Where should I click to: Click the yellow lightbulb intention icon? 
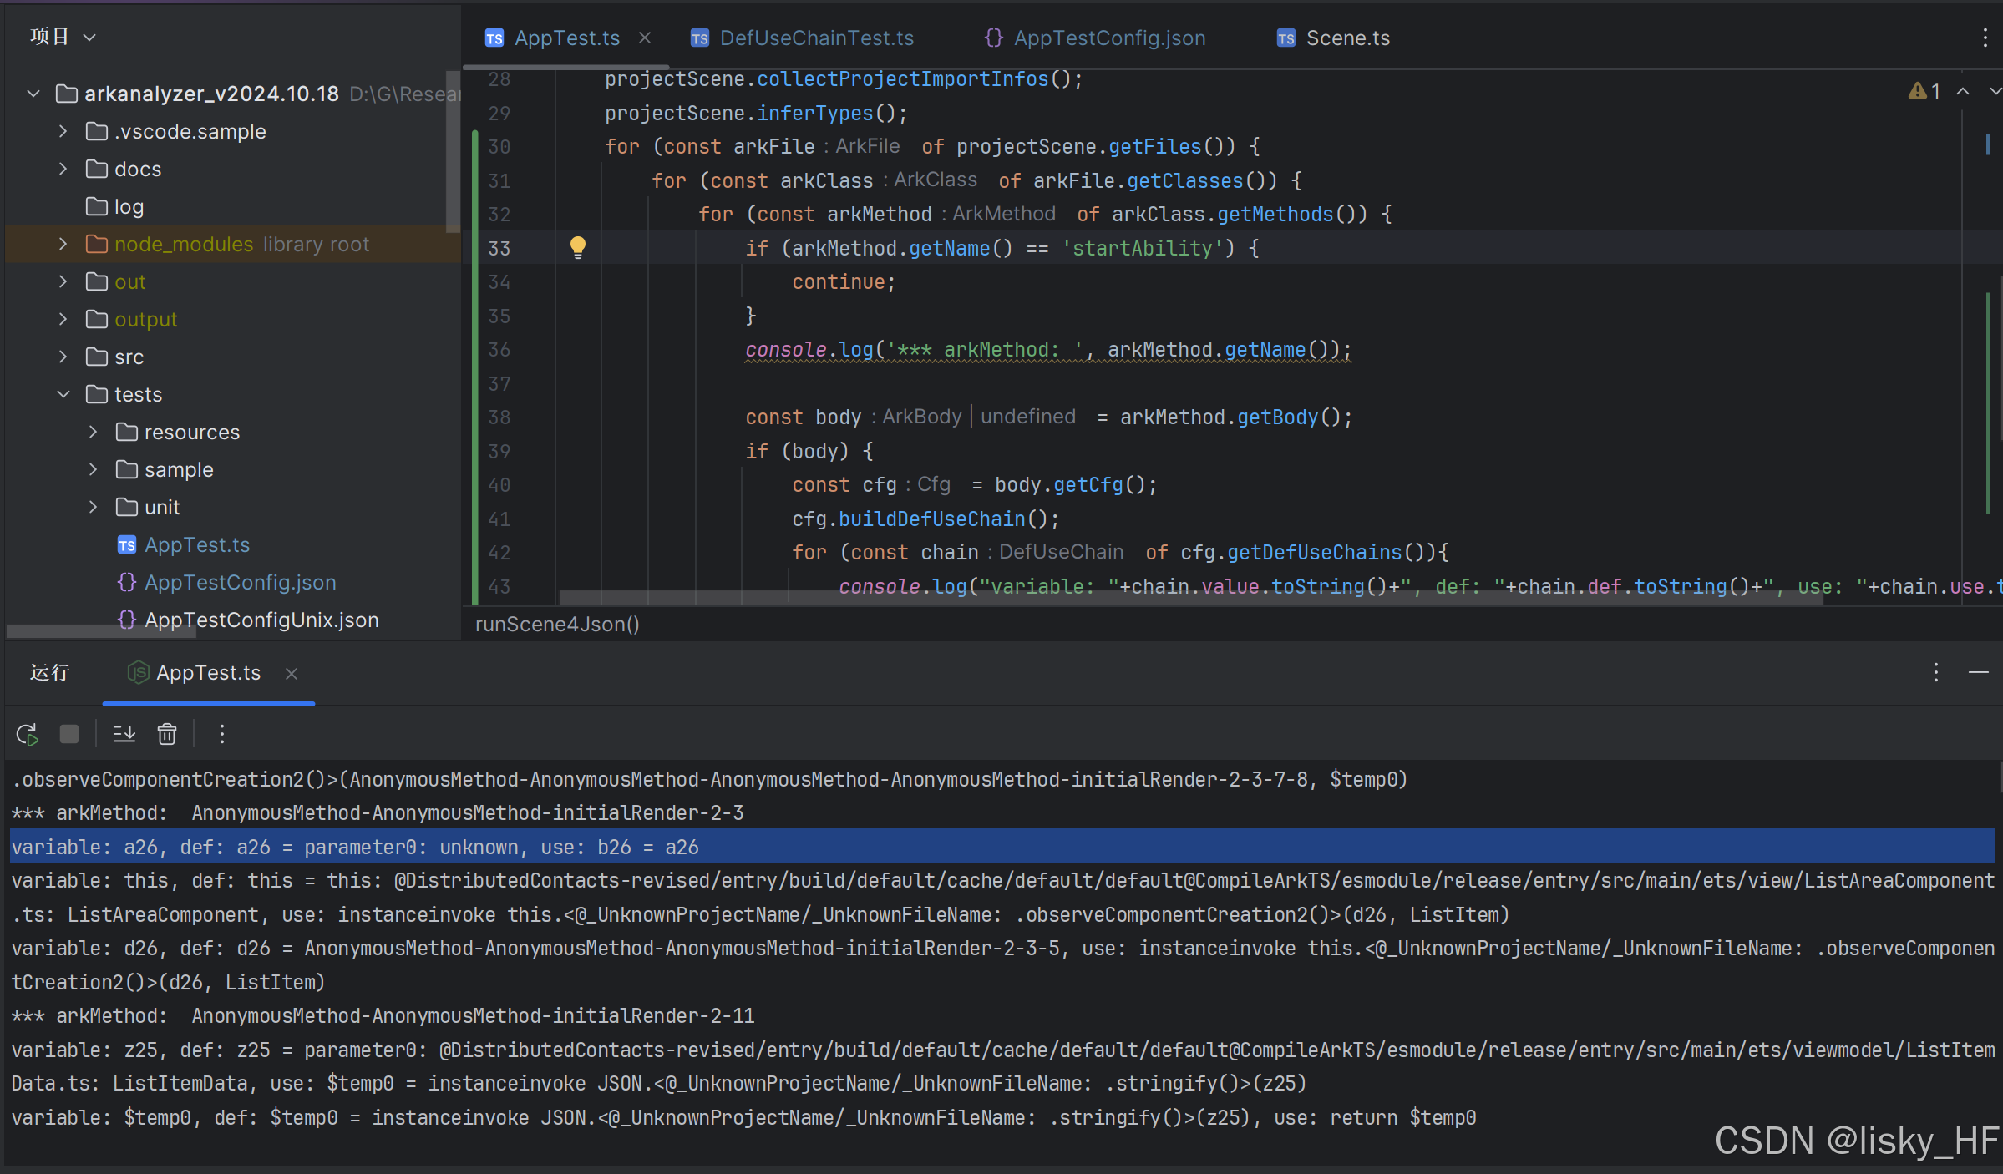click(x=577, y=247)
